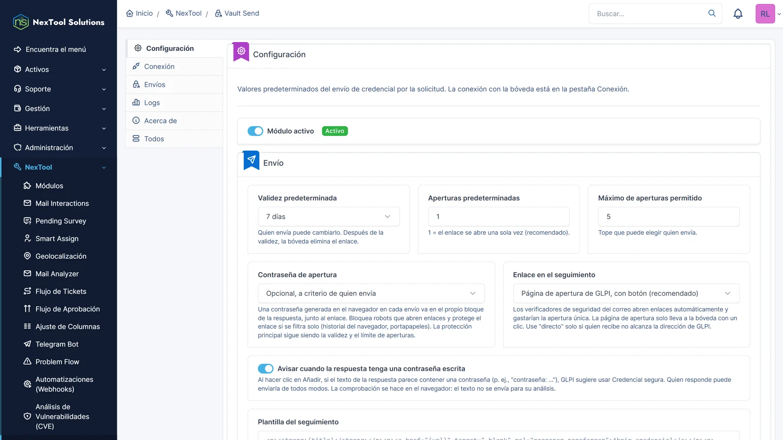Click the Plantilla del seguimiento heading
The width and height of the screenshot is (783, 440).
pos(298,422)
